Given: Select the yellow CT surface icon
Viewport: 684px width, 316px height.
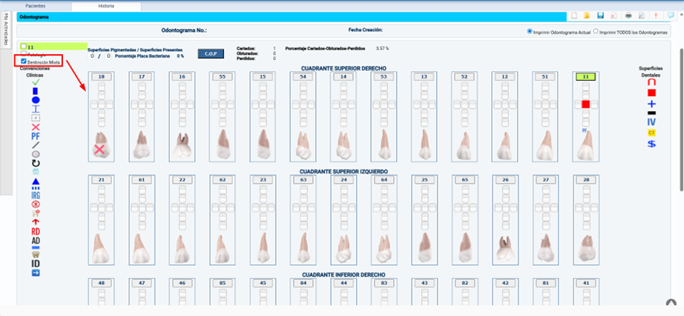Looking at the screenshot, I should [651, 132].
